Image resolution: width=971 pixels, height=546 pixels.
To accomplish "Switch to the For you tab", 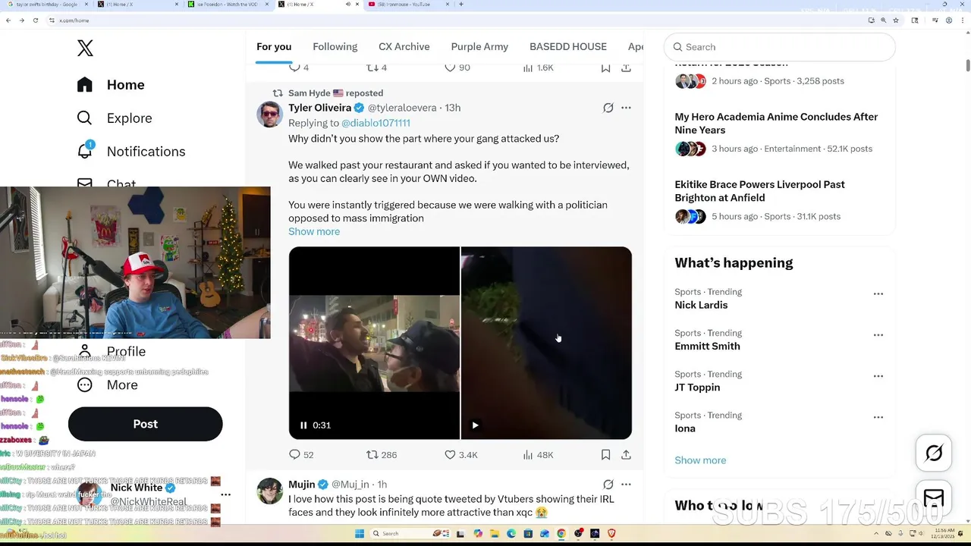I will click(x=274, y=46).
